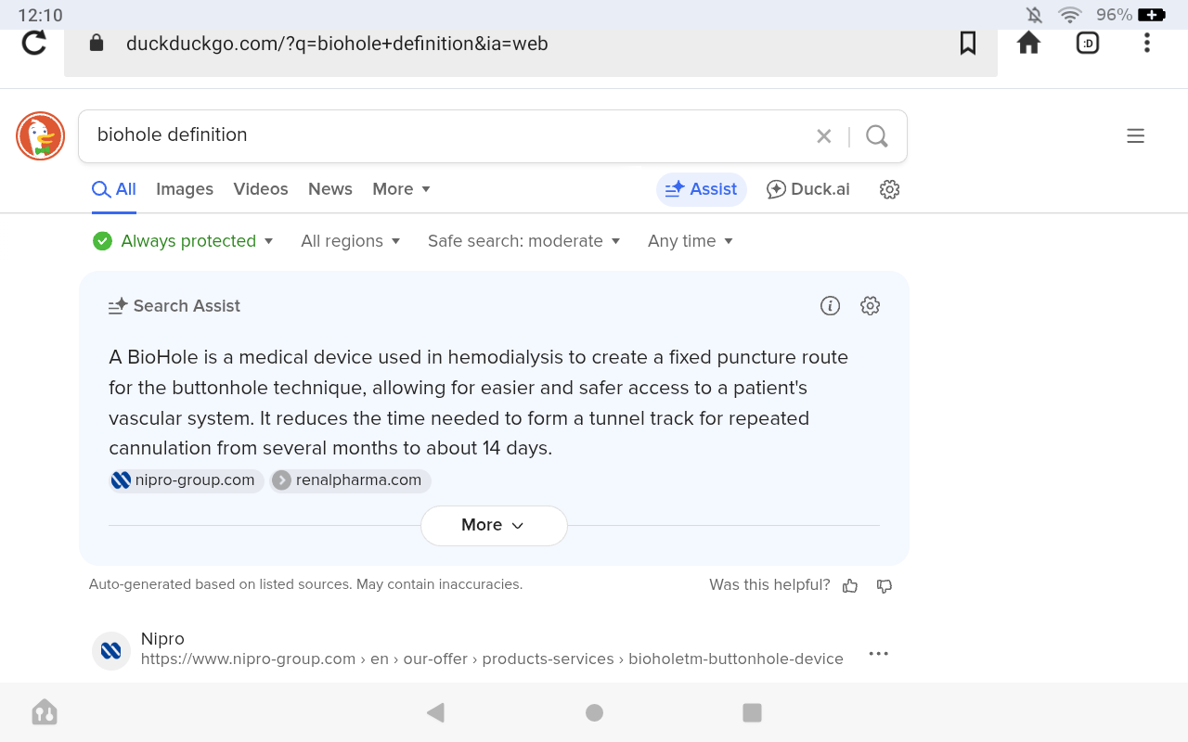
Task: Tap the padlock site security icon
Action: (x=96, y=43)
